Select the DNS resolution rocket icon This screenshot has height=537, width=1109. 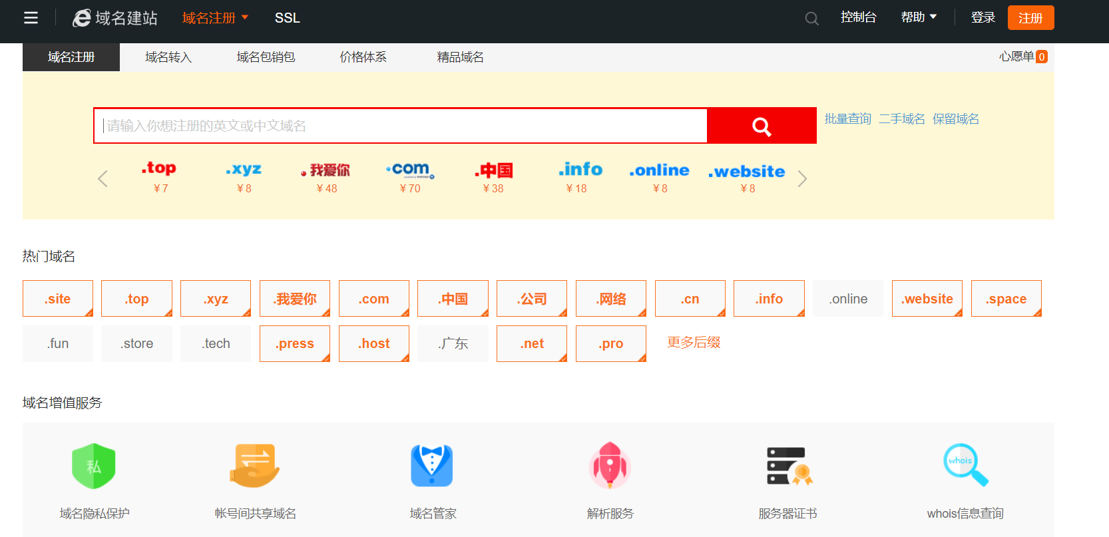coord(610,466)
